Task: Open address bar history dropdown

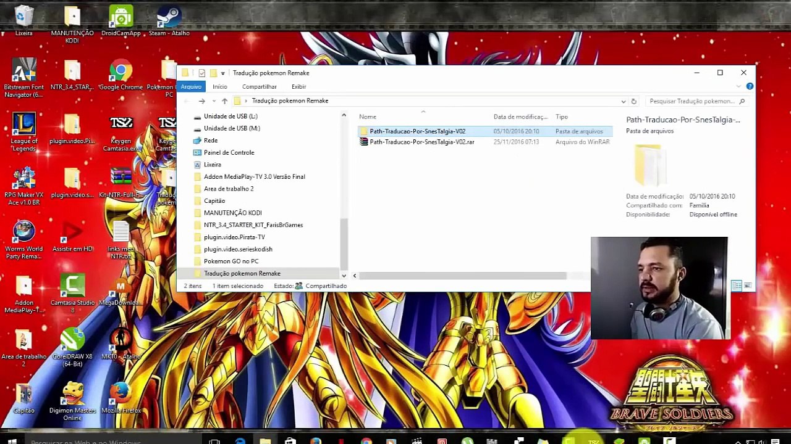Action: click(x=623, y=101)
